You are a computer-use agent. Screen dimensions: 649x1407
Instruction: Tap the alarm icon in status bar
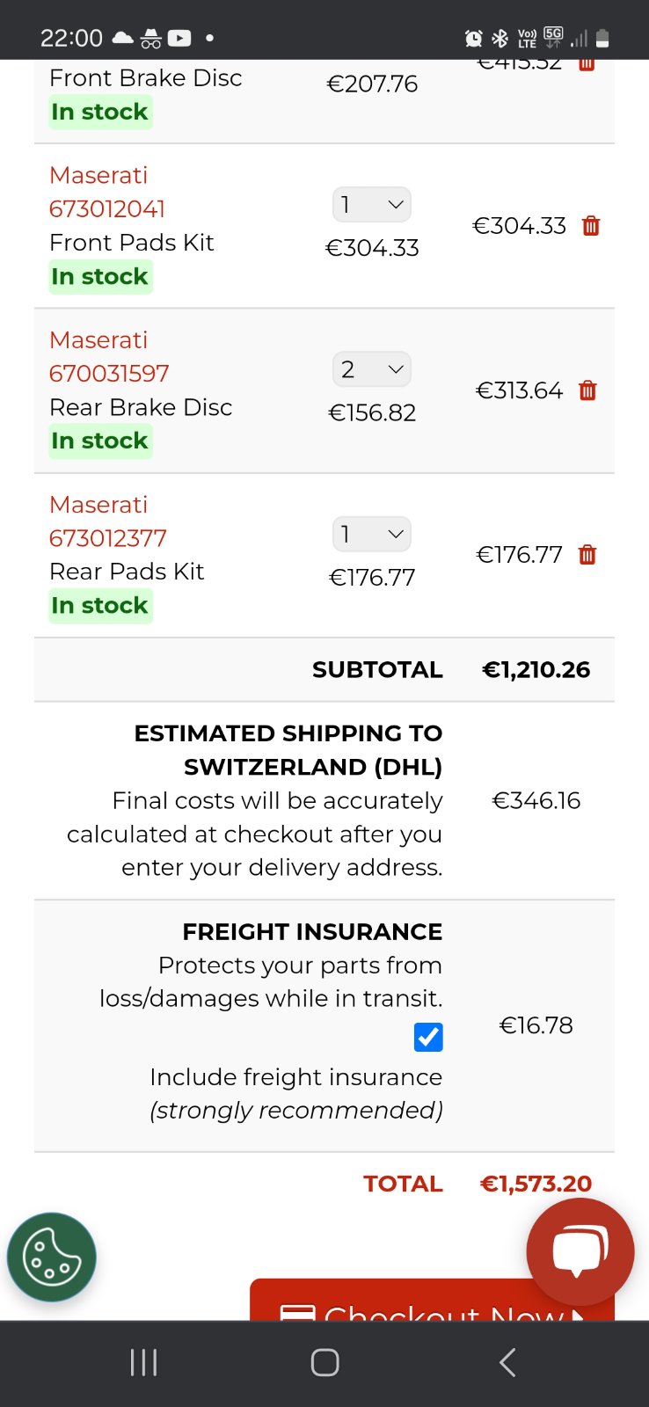pos(474,38)
